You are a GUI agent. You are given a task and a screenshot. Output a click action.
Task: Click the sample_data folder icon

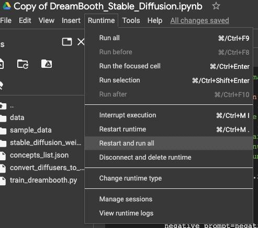tap(3, 130)
